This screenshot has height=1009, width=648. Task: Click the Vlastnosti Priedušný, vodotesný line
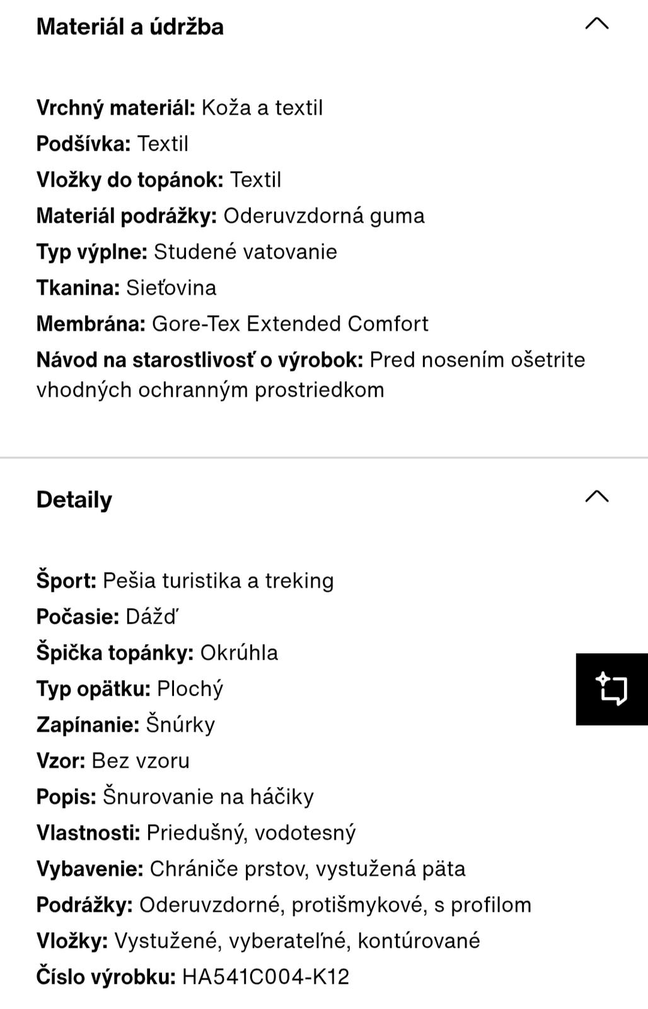tap(196, 833)
